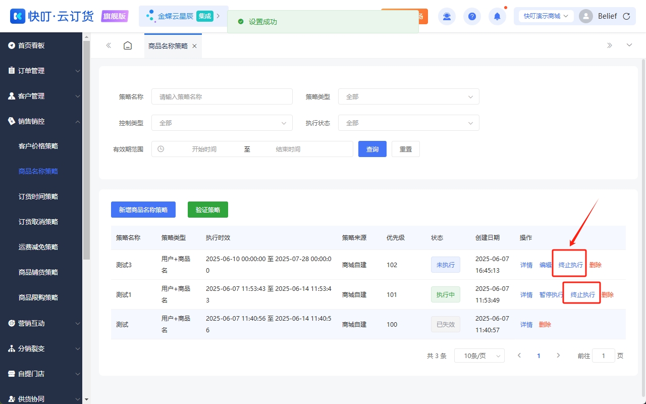
Task: Expand 订单管理 sidebar menu
Action: (x=41, y=71)
